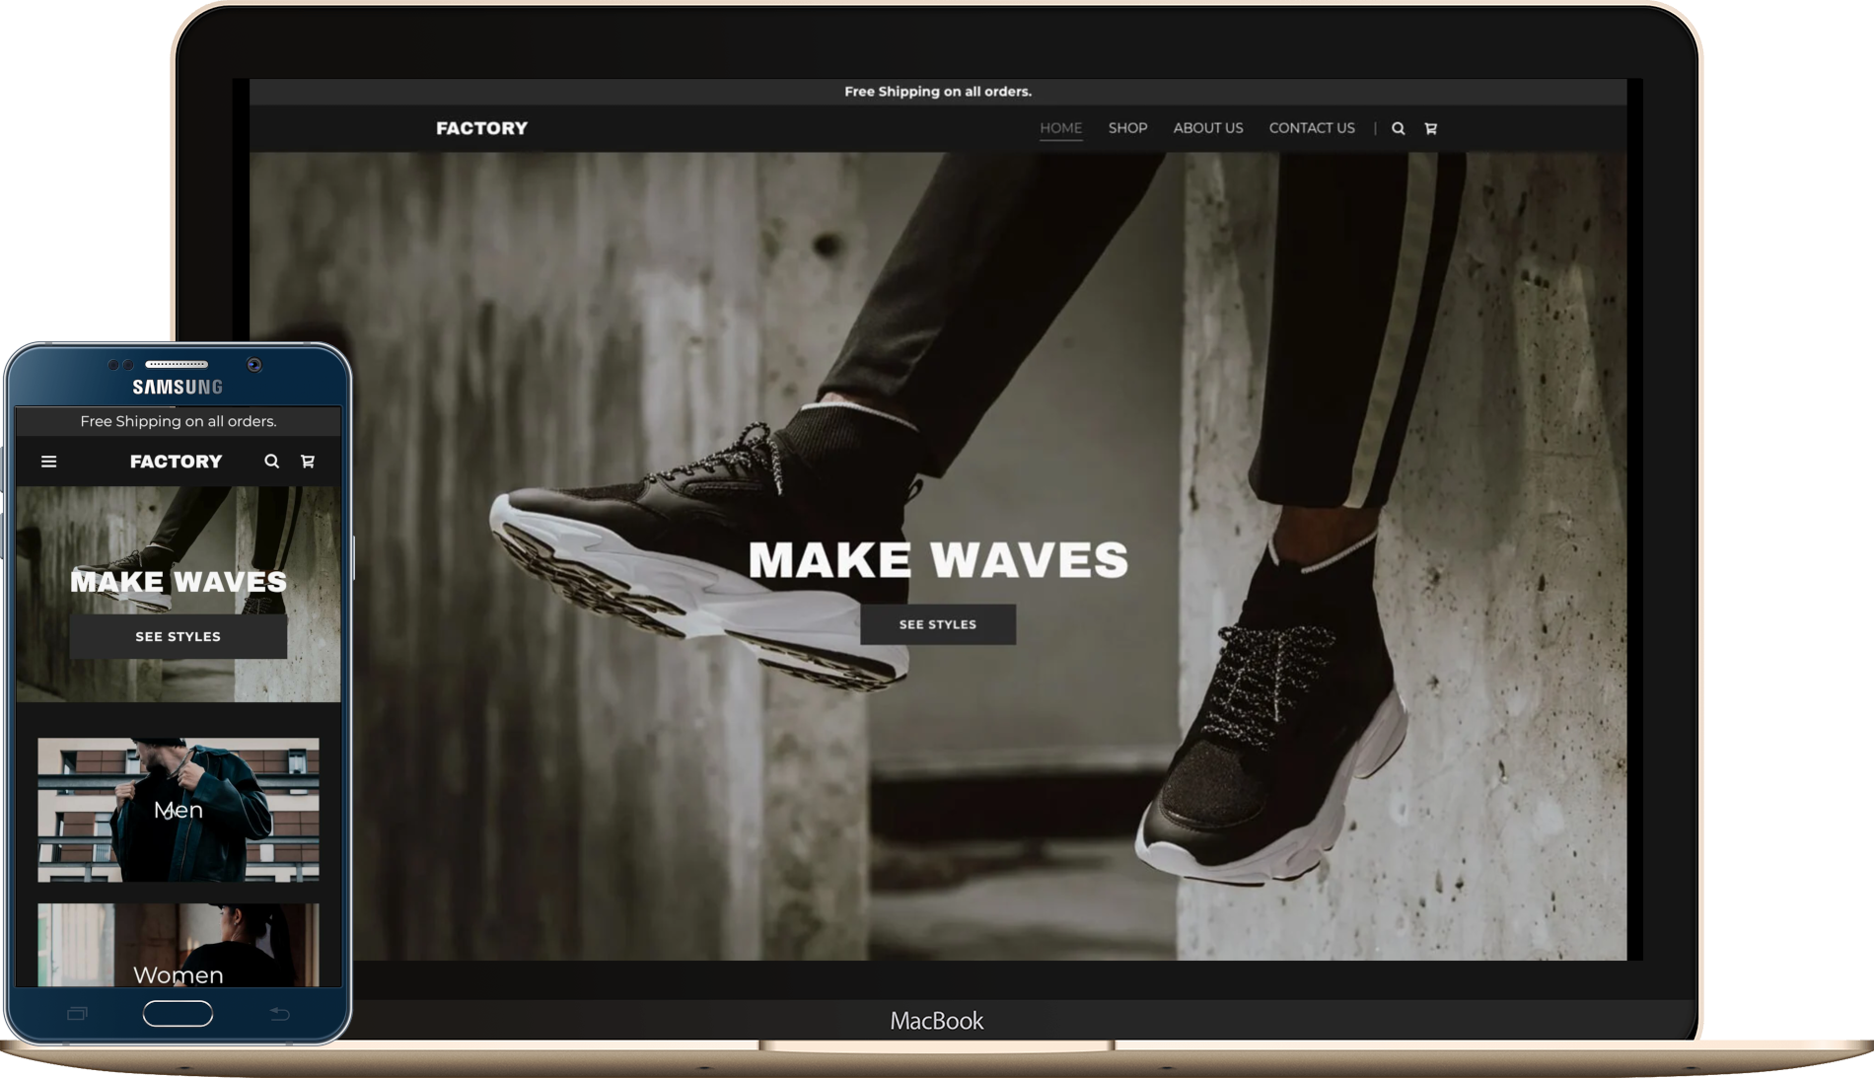
Task: Click SEE STYLES button on the laptop
Action: (x=938, y=624)
